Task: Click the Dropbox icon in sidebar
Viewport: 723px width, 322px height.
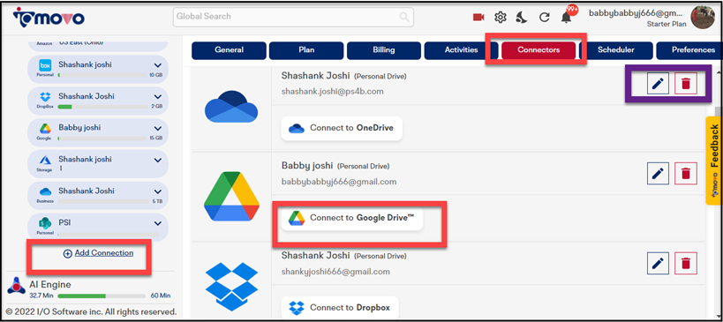Action: click(45, 97)
